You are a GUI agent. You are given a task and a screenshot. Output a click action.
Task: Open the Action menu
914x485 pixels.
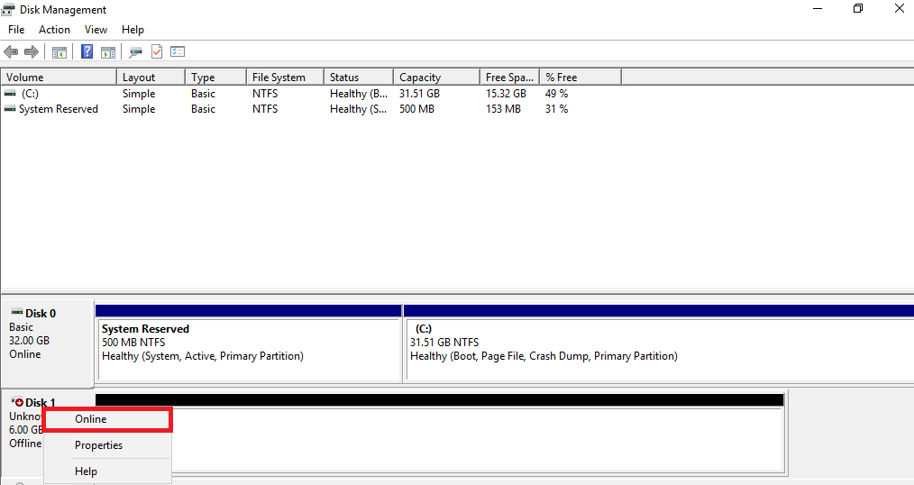pos(54,30)
